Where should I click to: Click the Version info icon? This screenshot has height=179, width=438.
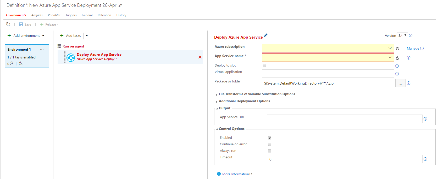tap(411, 36)
